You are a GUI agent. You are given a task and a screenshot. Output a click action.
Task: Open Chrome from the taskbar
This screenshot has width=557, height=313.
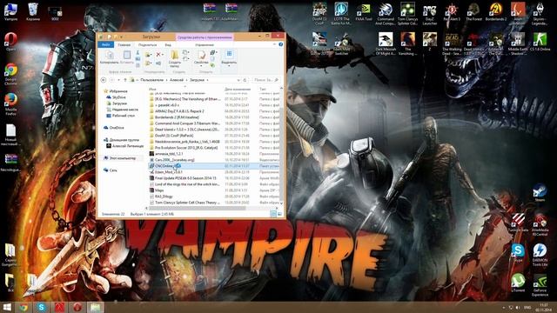click(x=23, y=307)
